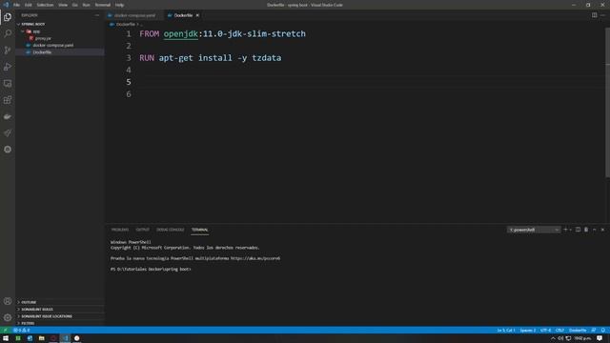Open the round SonarLint icon in activity bar
The width and height of the screenshot is (610, 343).
(8, 150)
